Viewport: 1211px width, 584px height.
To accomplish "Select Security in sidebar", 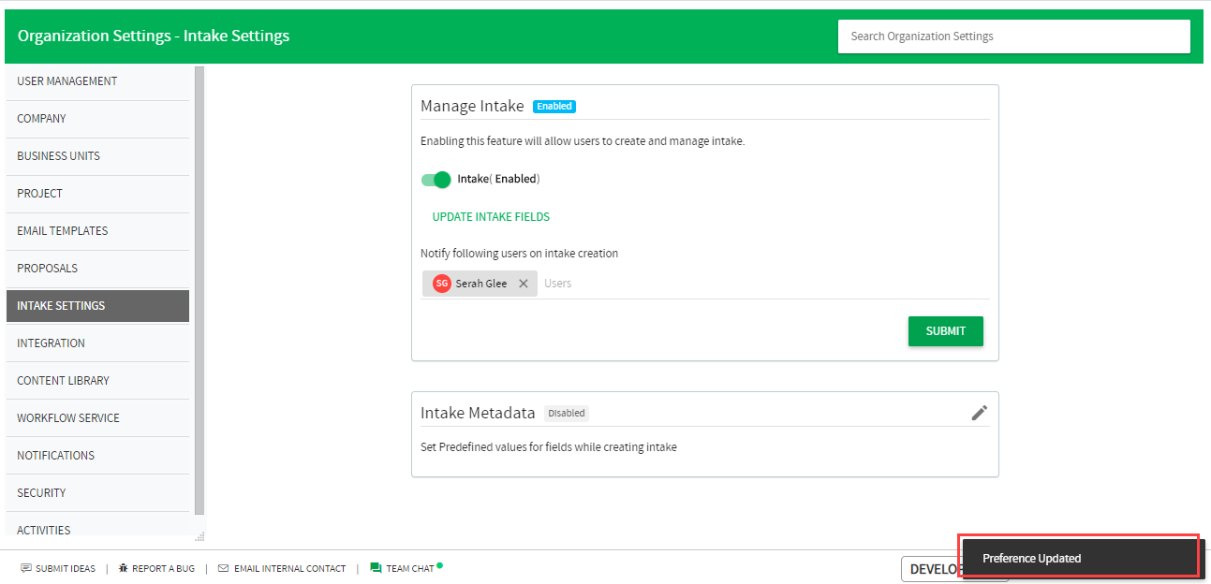I will pos(97,493).
